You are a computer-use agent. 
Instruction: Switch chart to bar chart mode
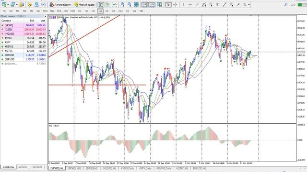[x=101, y=4]
